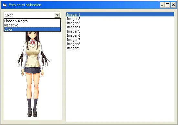Click the anime girl picture preview
This screenshot has width=178, height=125.
click(33, 76)
